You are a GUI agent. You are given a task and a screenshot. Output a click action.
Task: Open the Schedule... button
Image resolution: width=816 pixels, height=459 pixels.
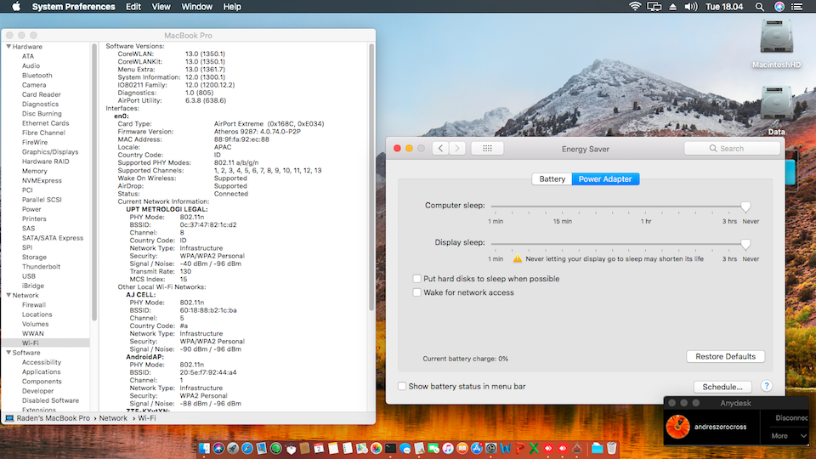722,387
